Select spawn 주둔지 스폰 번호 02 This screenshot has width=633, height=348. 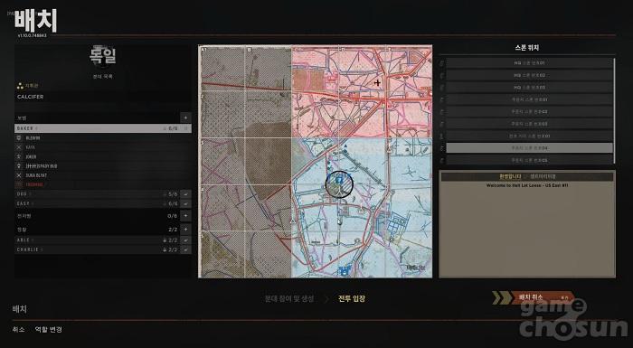(x=529, y=111)
